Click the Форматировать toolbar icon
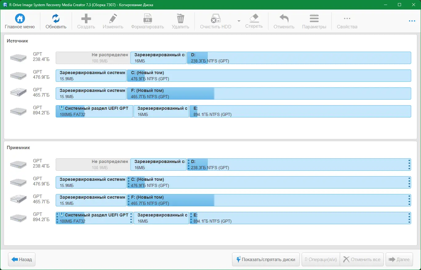The height and width of the screenshot is (270, 421). tap(147, 18)
